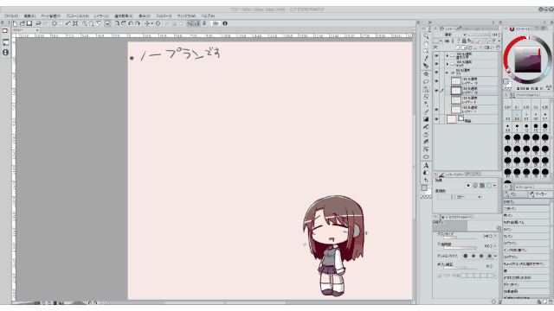
Task: Select the Lasso selection tool
Action: (x=426, y=82)
